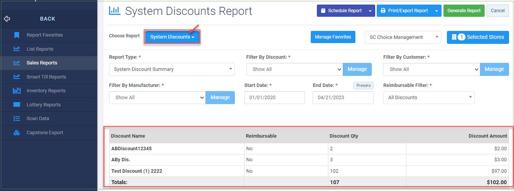
Task: Click the Presets button by End Date
Action: pyautogui.click(x=363, y=85)
